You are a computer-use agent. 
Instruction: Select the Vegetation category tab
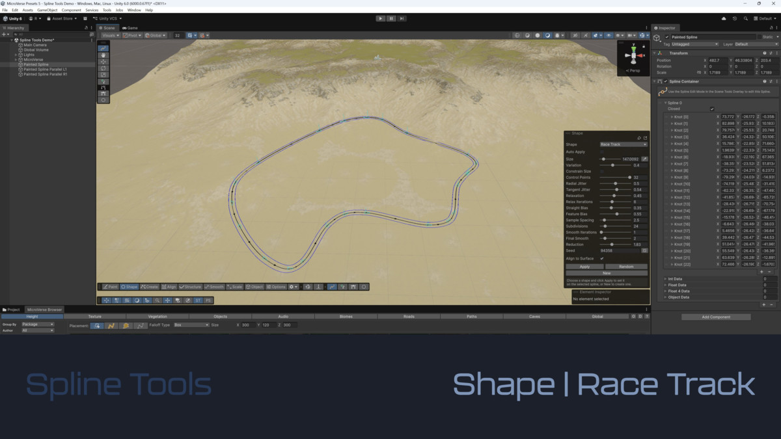pyautogui.click(x=157, y=316)
